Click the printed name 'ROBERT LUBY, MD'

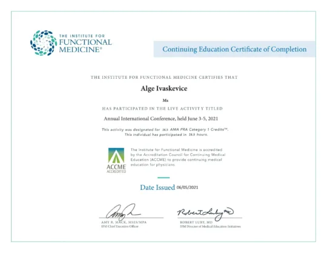pos(196,222)
